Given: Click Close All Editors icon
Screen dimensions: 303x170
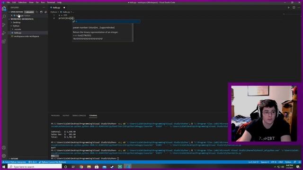Looking at the screenshot, I should (x=45, y=12).
